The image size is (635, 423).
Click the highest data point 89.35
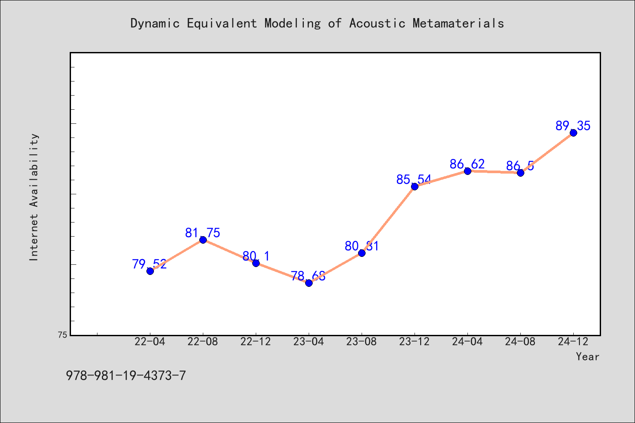[573, 133]
